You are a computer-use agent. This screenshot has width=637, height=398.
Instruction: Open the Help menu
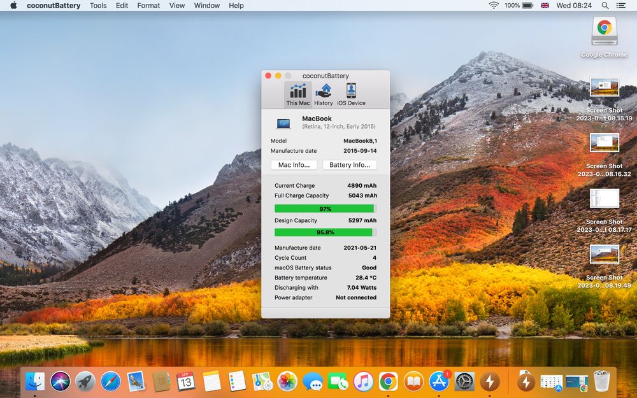tap(236, 5)
